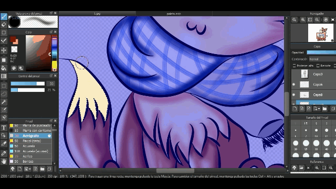Hide the Capa8 layer
The width and height of the screenshot is (336, 189).
click(294, 94)
